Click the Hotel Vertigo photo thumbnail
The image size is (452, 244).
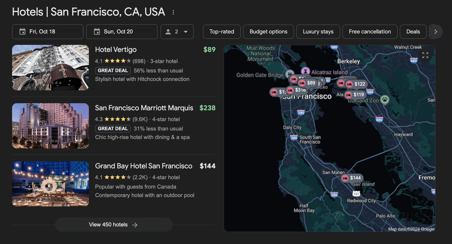point(50,67)
